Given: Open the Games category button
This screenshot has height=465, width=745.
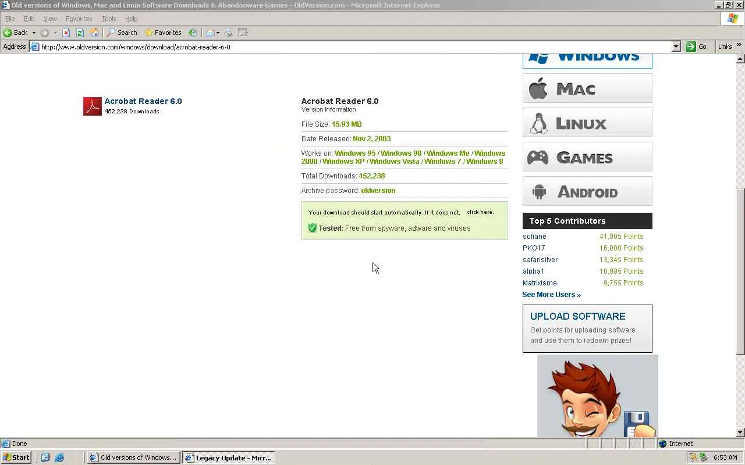Looking at the screenshot, I should [x=587, y=157].
